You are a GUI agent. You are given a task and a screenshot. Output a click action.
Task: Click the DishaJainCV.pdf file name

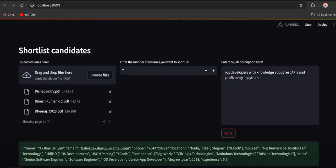[x=47, y=91]
